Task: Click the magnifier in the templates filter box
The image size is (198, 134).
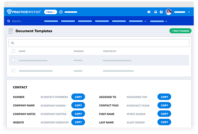Action: (13, 43)
